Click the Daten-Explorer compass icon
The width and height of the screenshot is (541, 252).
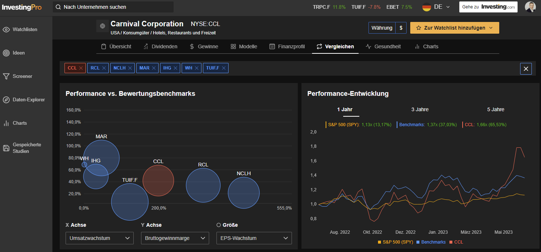(x=6, y=100)
